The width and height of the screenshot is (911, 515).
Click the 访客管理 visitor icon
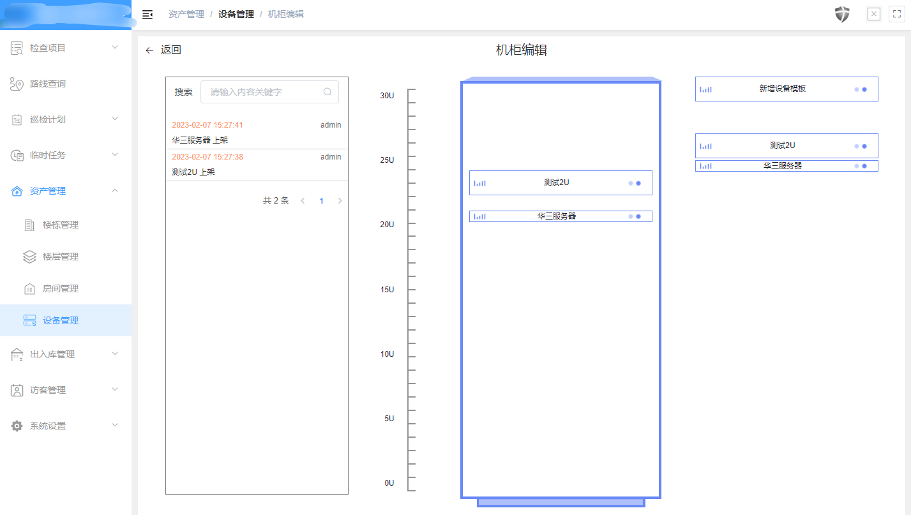coord(17,390)
